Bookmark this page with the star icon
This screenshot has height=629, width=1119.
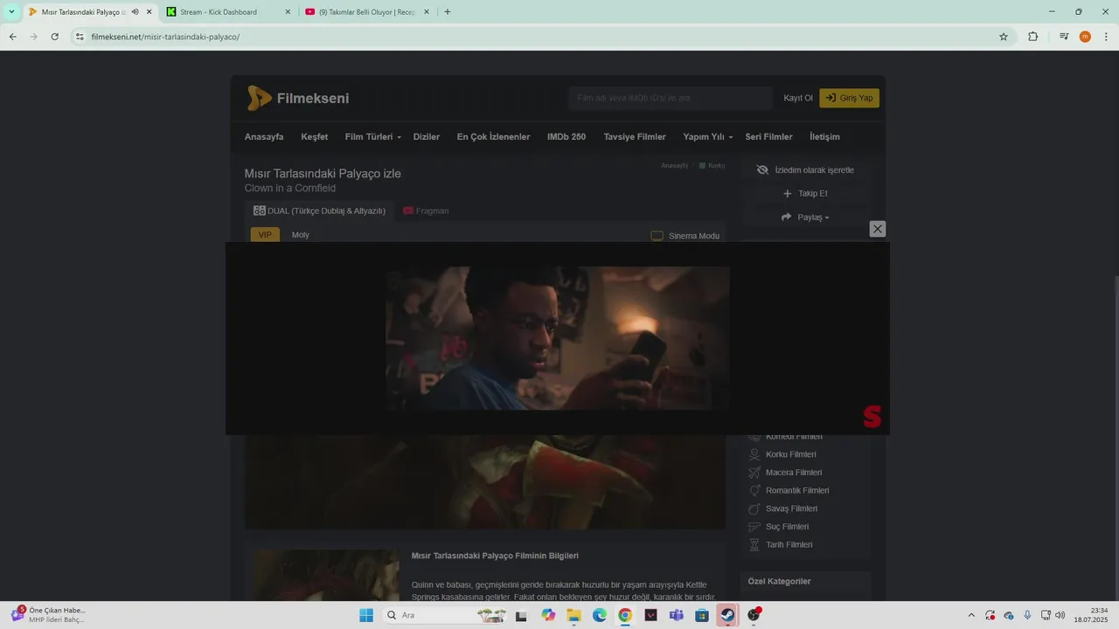1004,37
